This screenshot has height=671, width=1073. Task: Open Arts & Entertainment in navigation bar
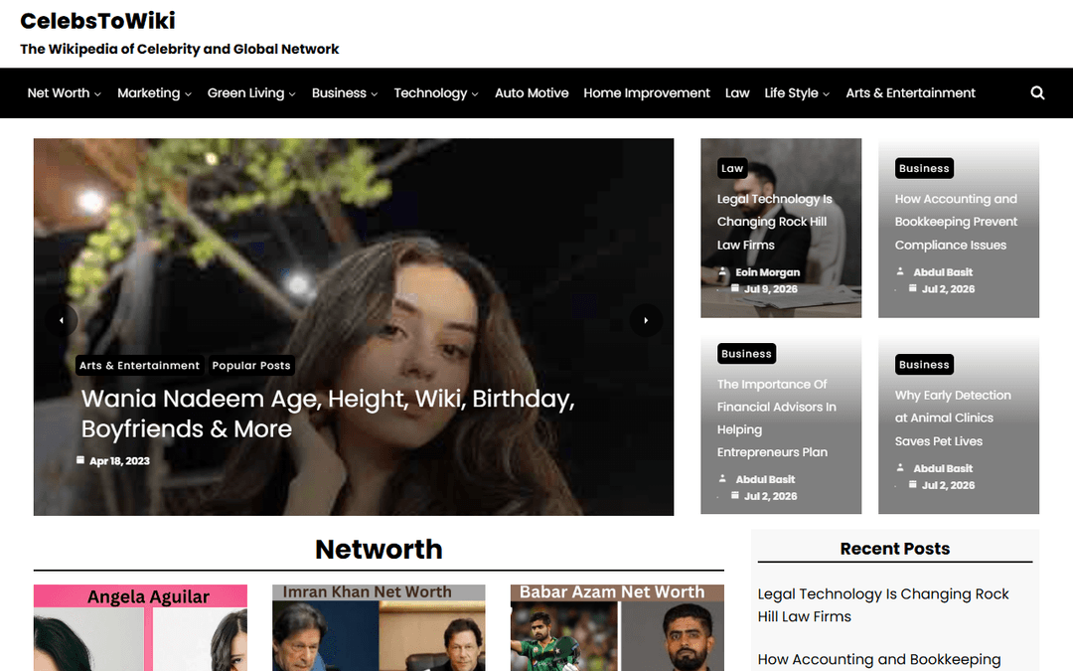click(x=910, y=92)
